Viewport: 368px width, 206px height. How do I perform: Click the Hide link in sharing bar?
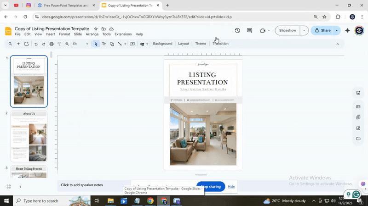[x=231, y=187]
